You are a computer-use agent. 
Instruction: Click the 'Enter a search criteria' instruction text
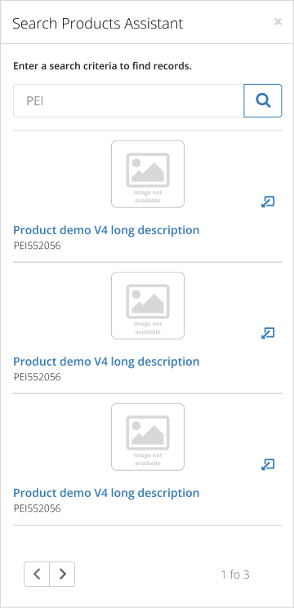[102, 66]
